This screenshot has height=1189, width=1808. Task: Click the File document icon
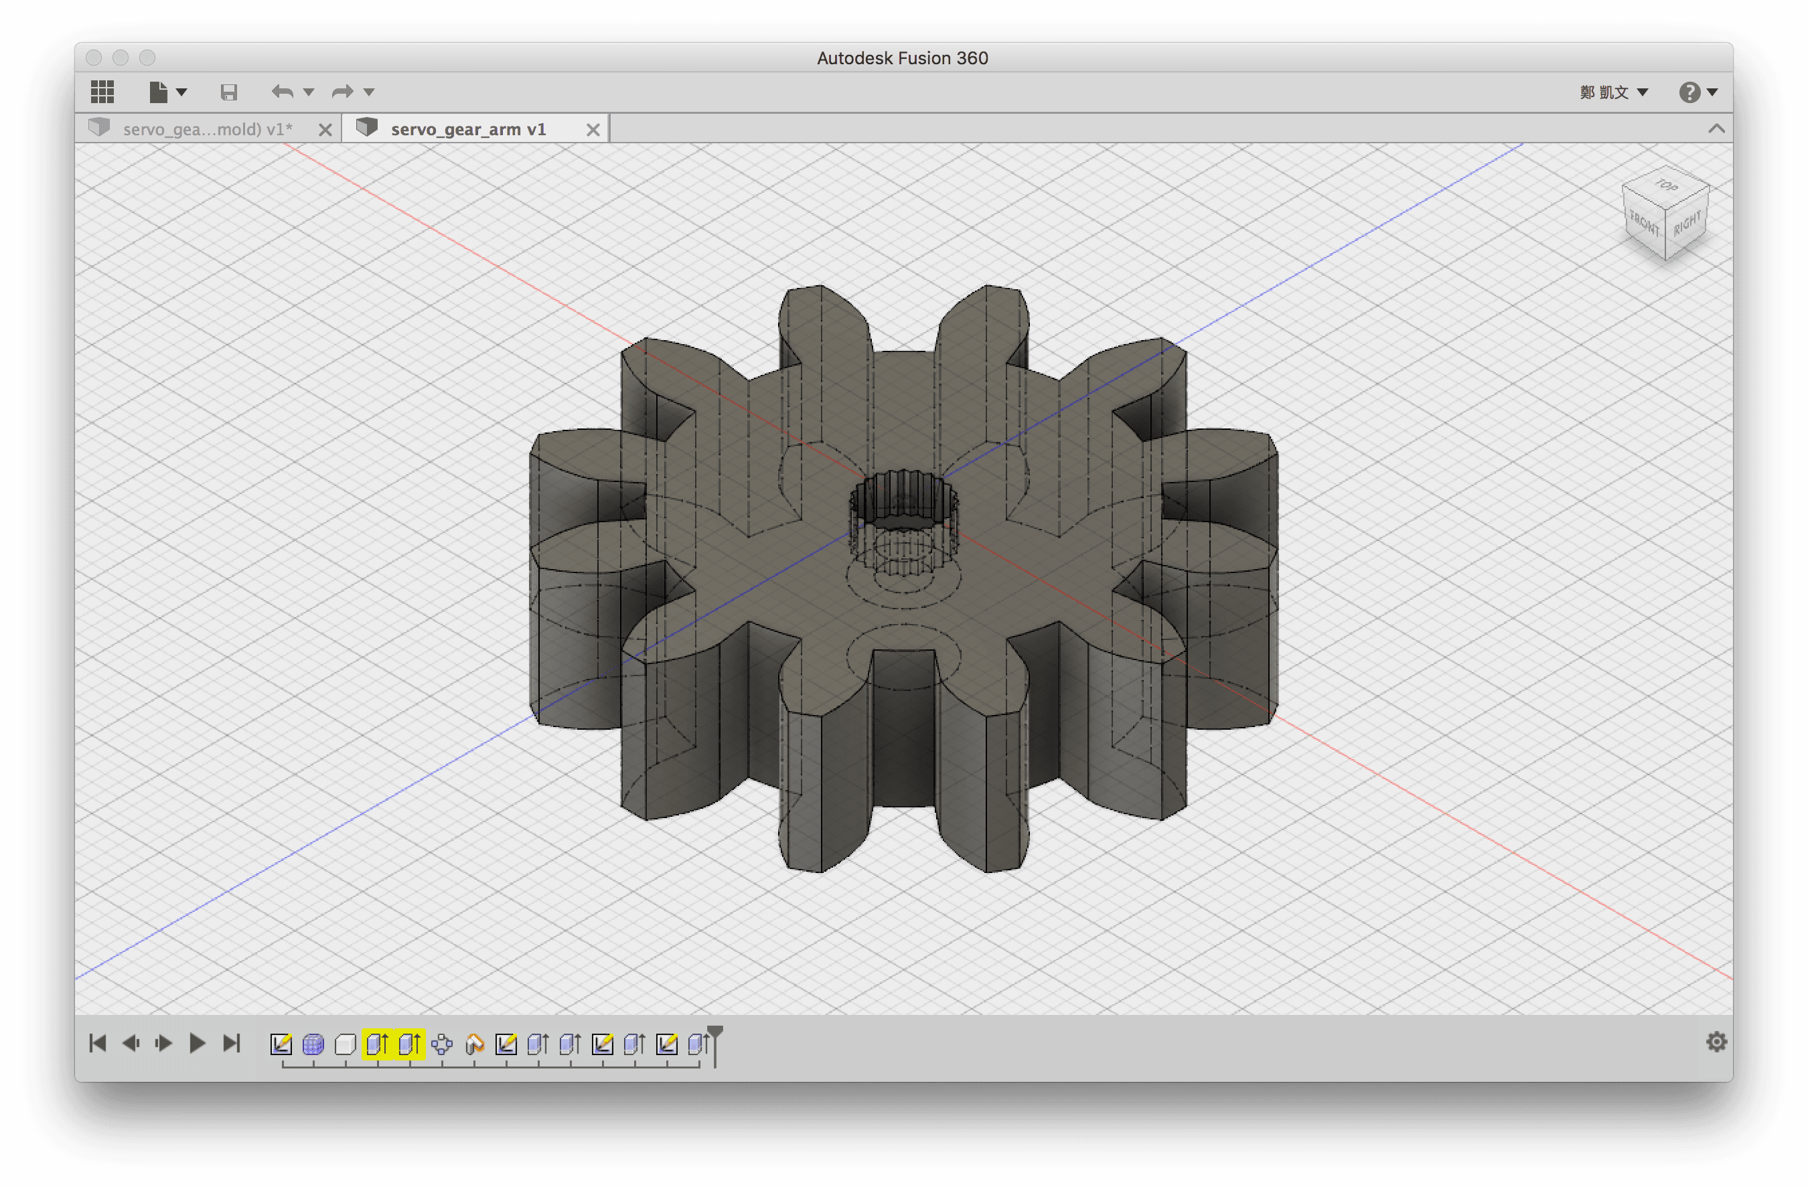(158, 92)
